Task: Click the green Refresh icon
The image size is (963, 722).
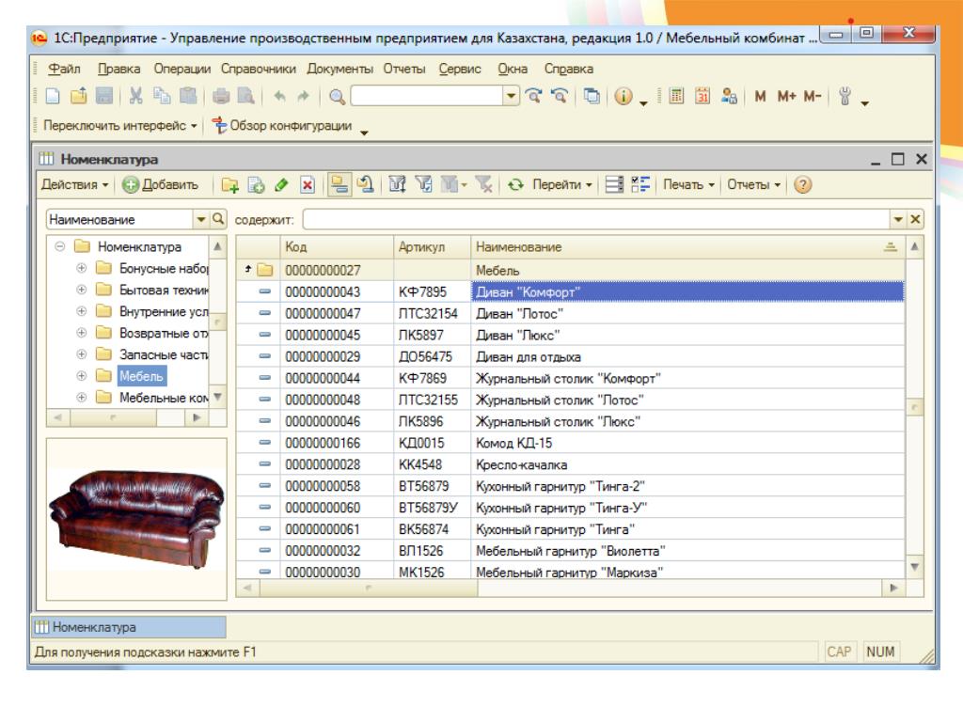Action: tap(515, 185)
